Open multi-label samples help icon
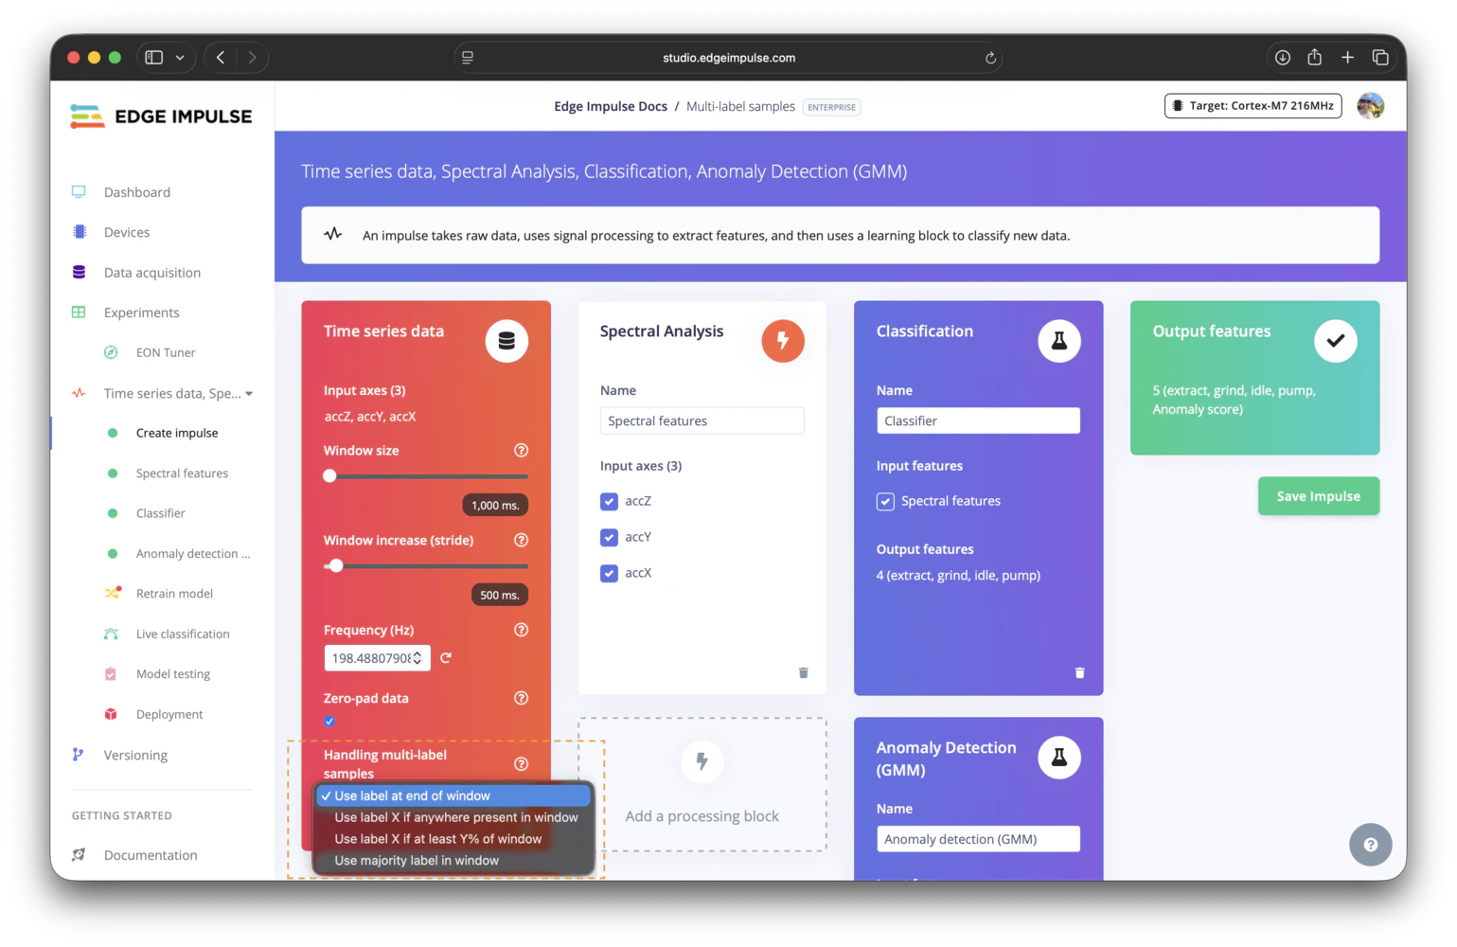Viewport: 1457px width, 947px height. (521, 764)
